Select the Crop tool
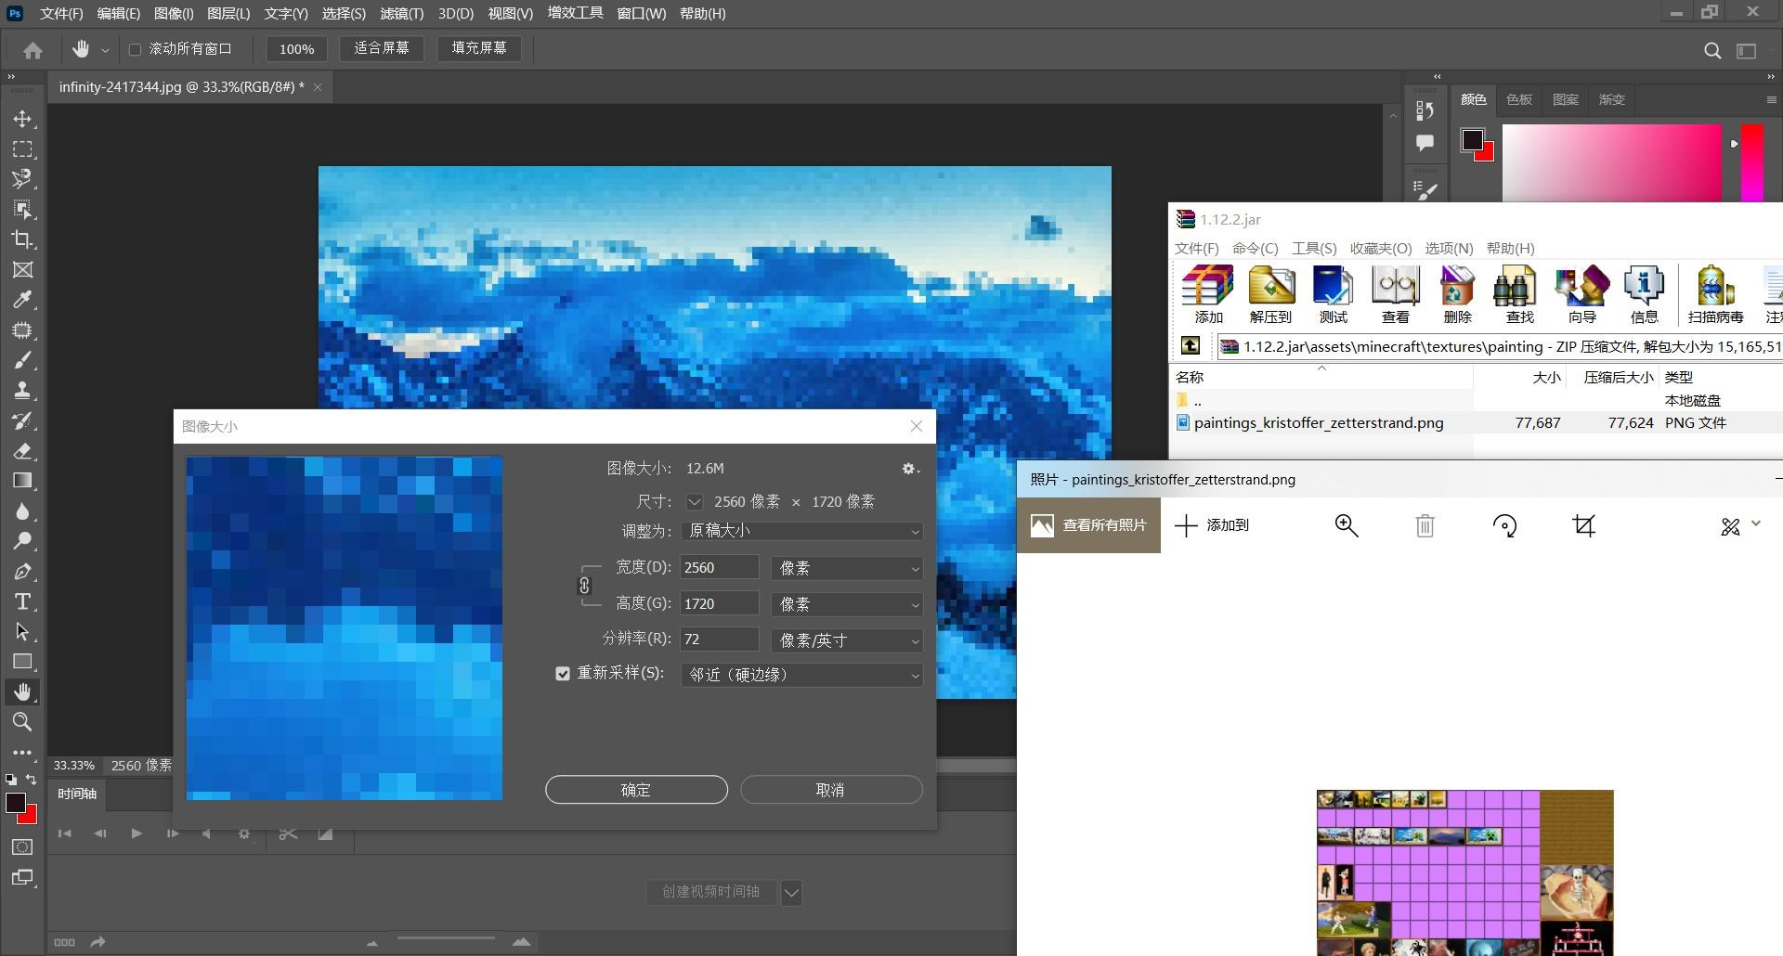The width and height of the screenshot is (1783, 956). tap(23, 239)
